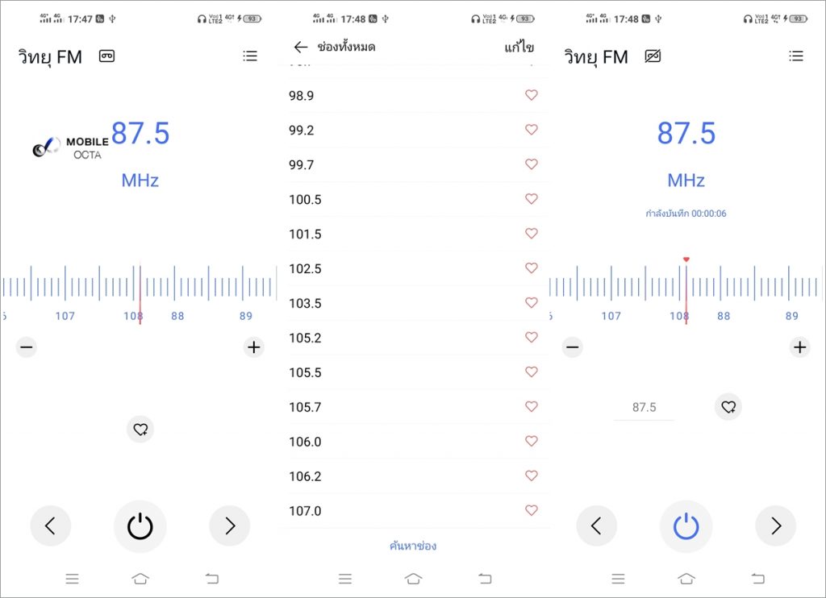Favorite the 98.9 channel with heart

click(x=531, y=95)
